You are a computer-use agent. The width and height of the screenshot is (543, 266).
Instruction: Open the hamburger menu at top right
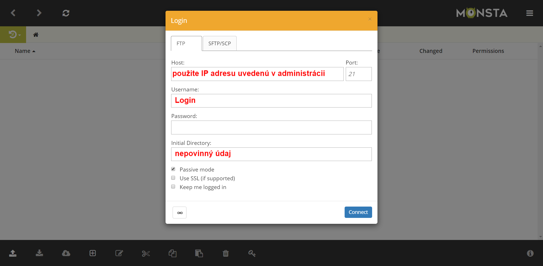click(529, 13)
